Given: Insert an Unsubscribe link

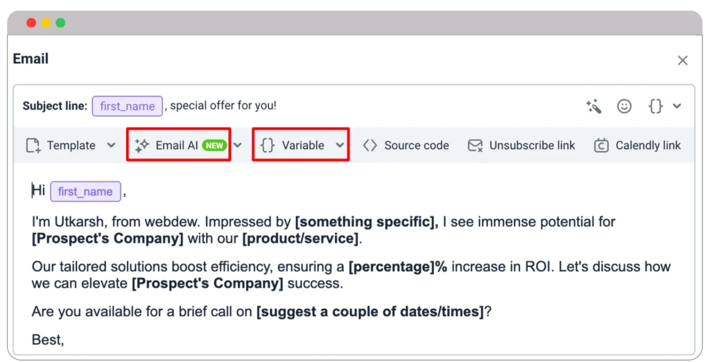Looking at the screenshot, I should tap(532, 146).
